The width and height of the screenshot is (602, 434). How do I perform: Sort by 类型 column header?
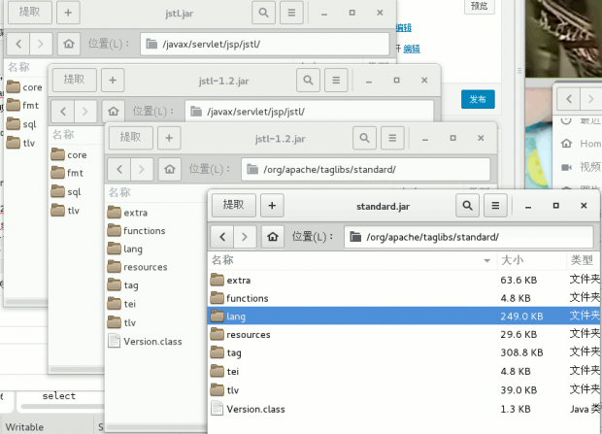pos(581,260)
